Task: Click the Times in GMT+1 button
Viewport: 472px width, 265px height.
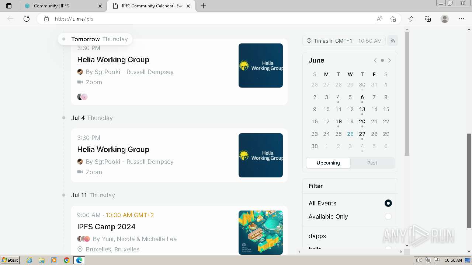Action: point(344,41)
